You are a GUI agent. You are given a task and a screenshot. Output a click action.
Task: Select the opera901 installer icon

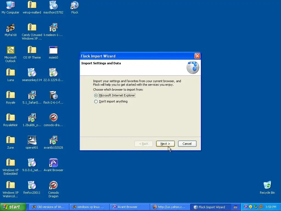(32, 143)
